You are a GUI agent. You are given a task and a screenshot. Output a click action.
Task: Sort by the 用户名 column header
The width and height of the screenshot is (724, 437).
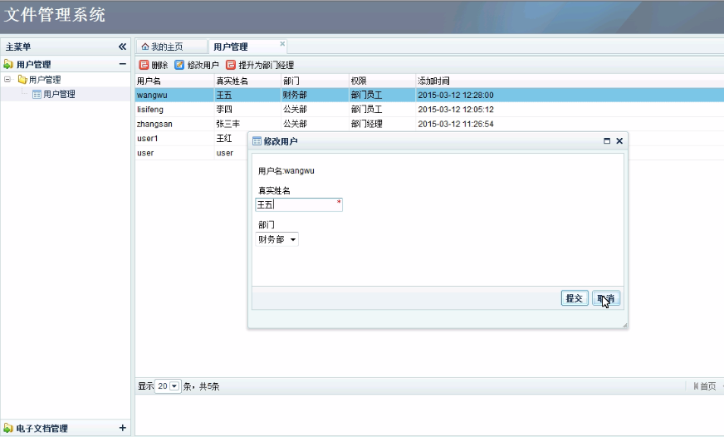click(x=174, y=81)
